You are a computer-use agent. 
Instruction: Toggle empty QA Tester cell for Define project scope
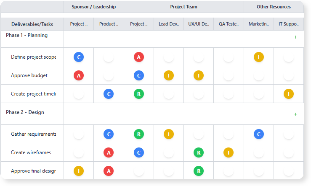[229, 57]
